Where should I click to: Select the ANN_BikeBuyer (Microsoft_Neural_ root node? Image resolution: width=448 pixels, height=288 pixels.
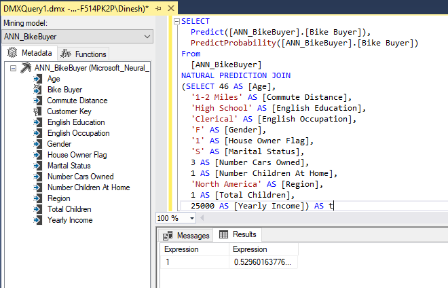click(x=92, y=68)
